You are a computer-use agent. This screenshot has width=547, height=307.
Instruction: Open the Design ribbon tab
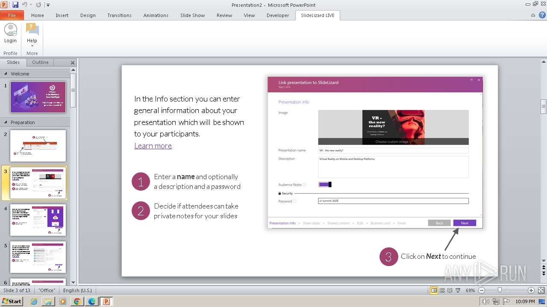[88, 15]
